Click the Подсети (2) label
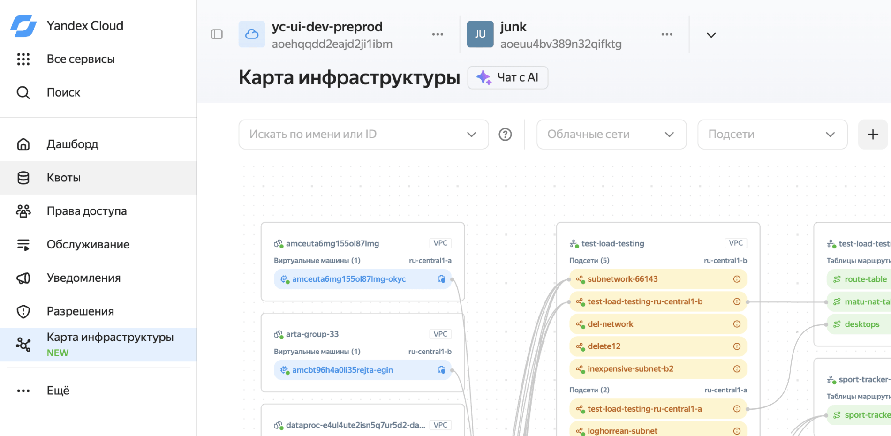 [x=589, y=390]
